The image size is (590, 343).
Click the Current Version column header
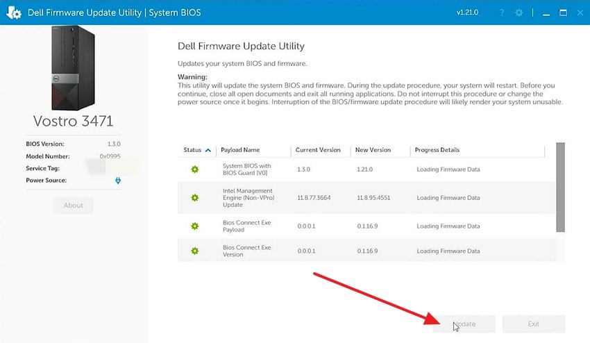[x=318, y=150]
